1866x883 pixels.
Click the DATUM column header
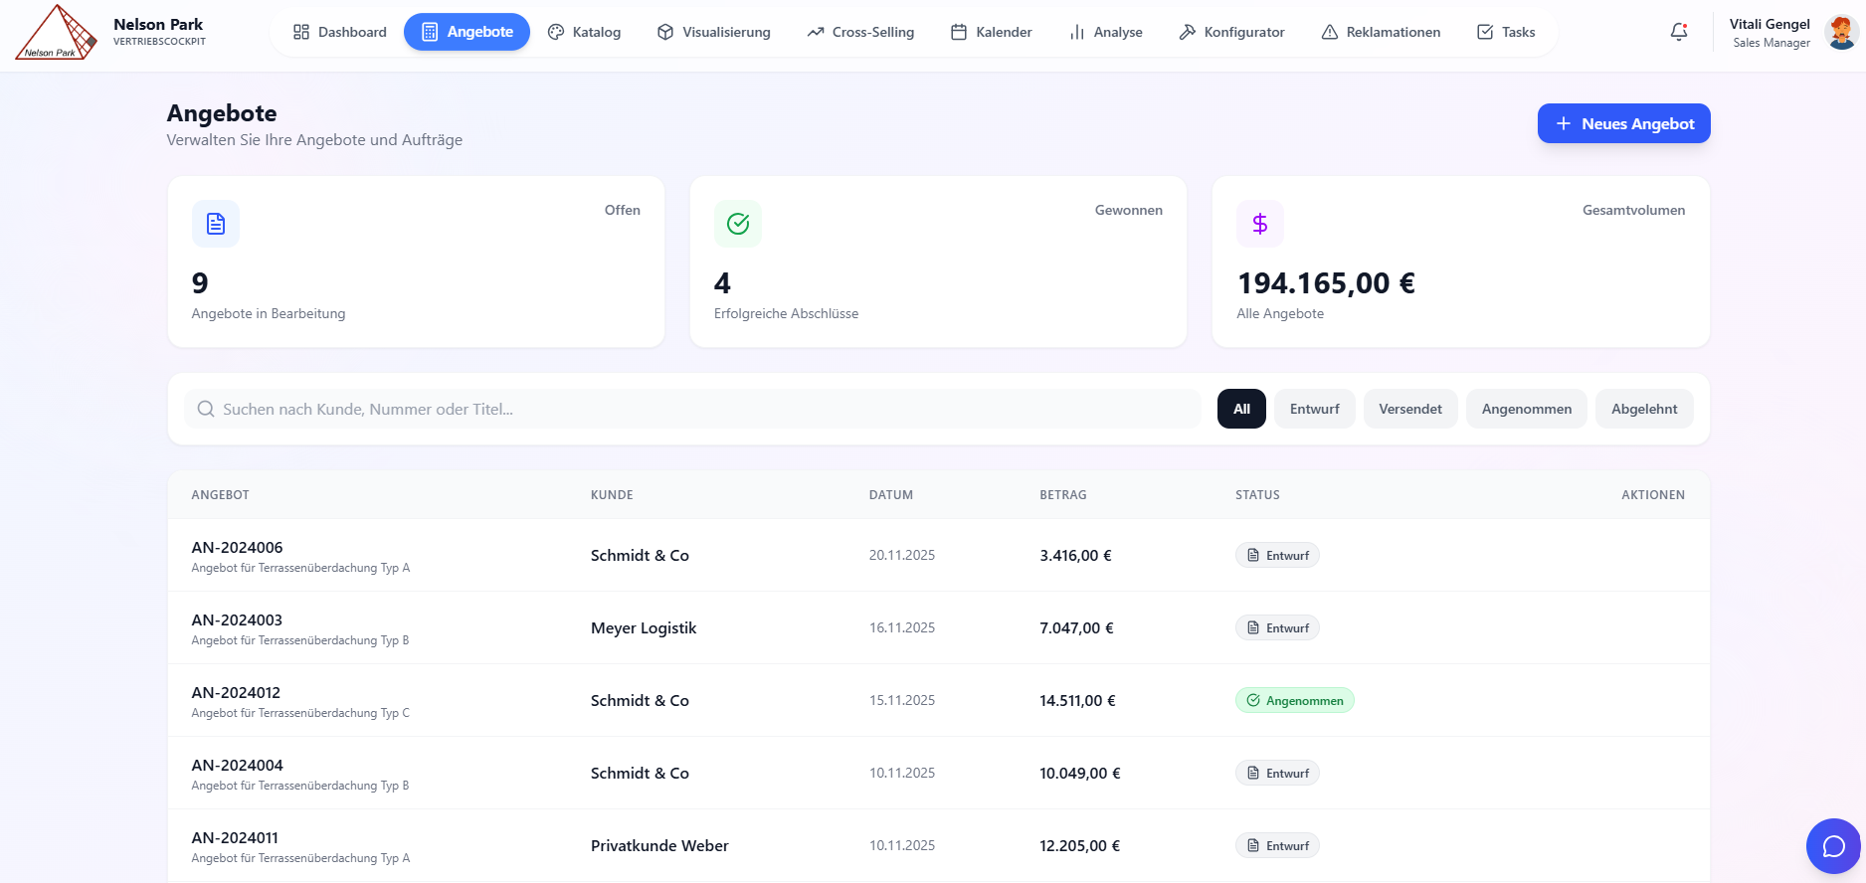pyautogui.click(x=891, y=494)
